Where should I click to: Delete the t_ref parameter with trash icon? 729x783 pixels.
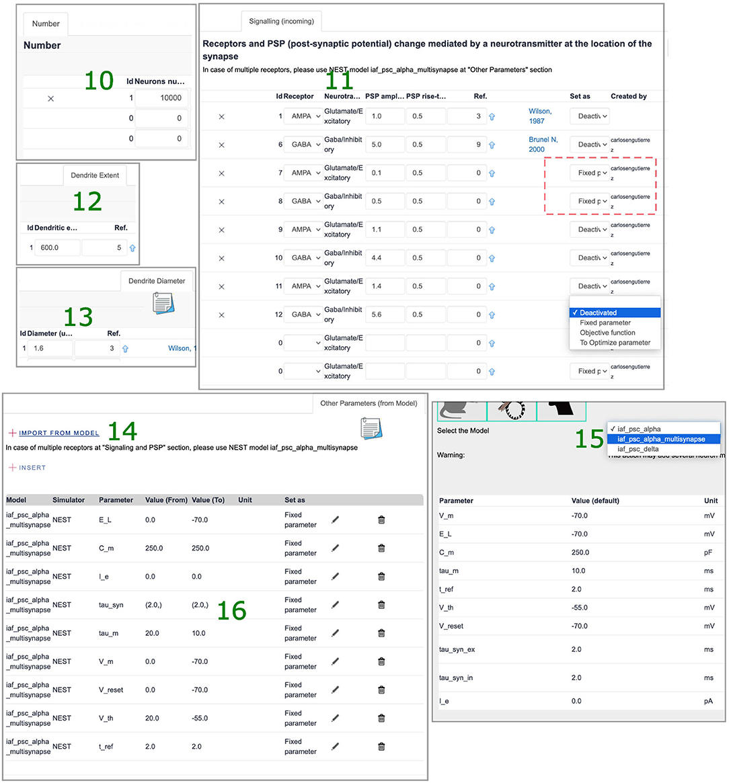point(381,747)
